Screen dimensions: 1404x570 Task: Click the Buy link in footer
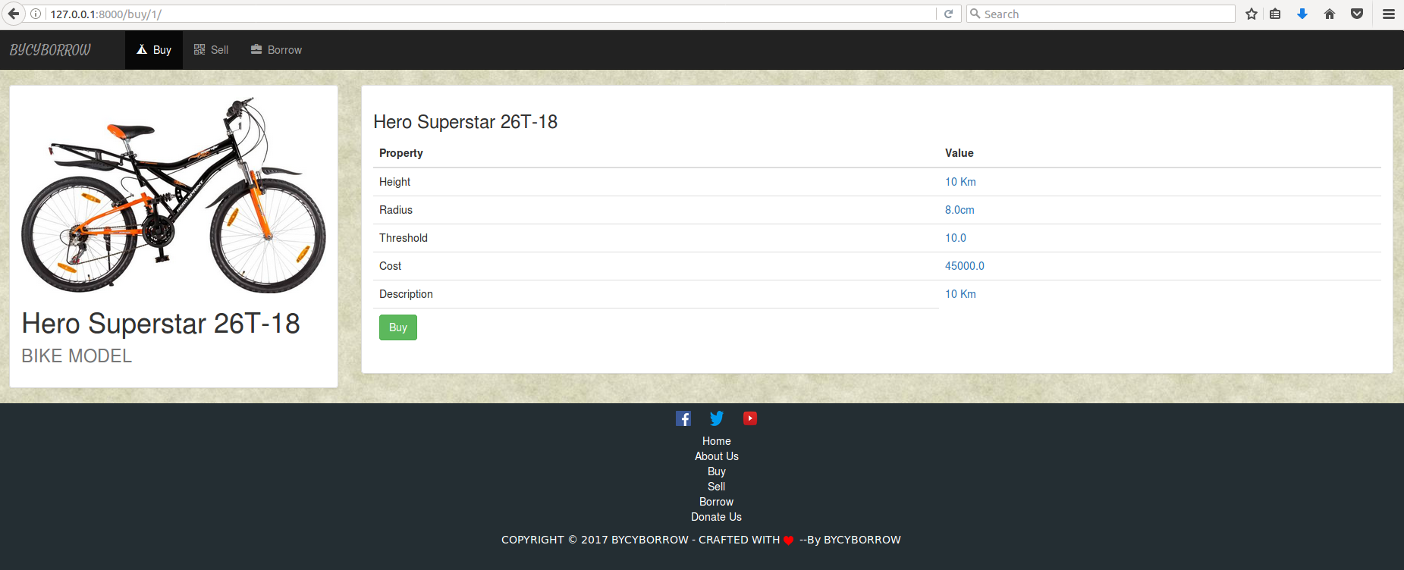[x=717, y=471]
